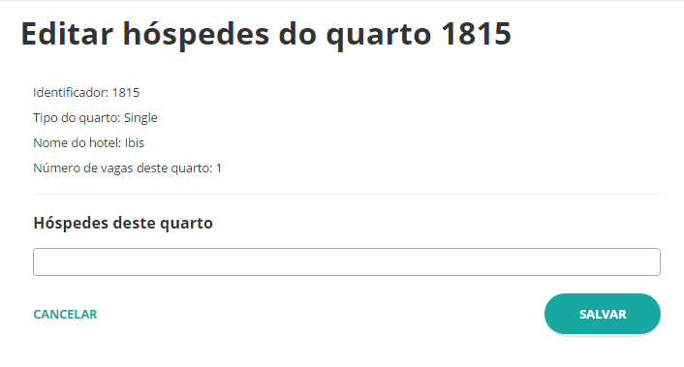Focus the Hóspedes deste quarto input field
Screen dimensions: 684x367
(347, 262)
